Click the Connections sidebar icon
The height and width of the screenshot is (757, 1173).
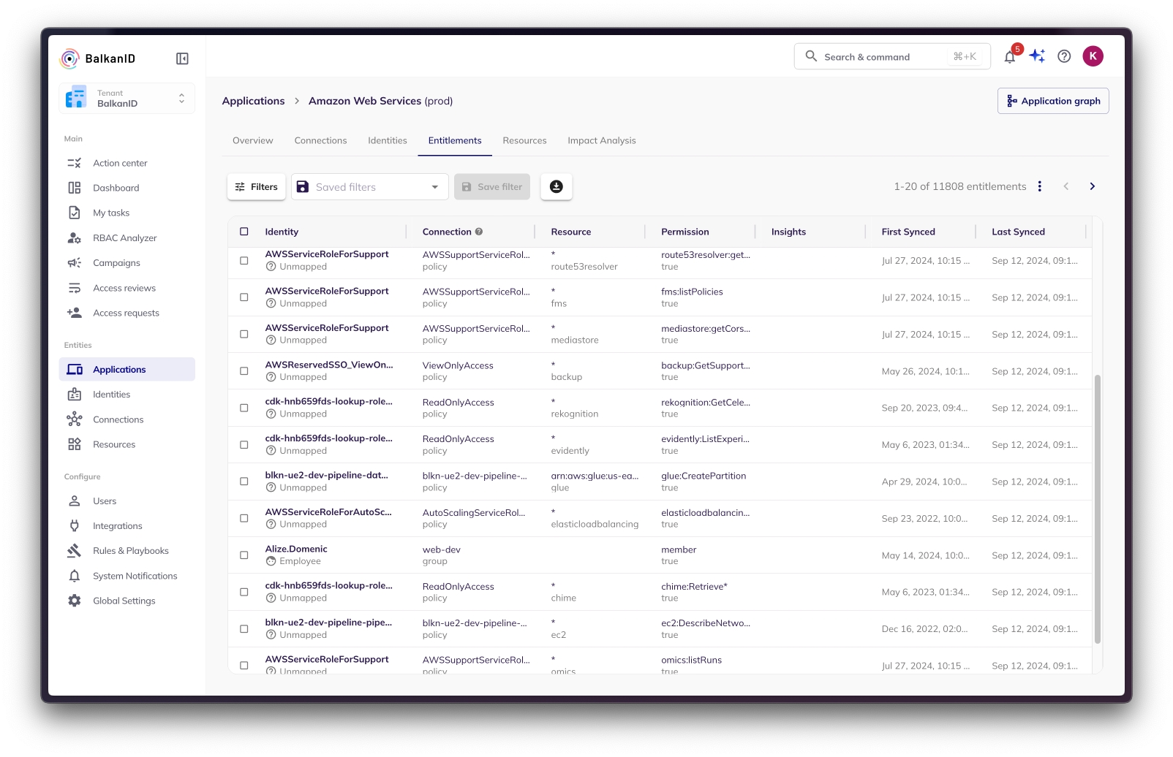click(x=75, y=419)
